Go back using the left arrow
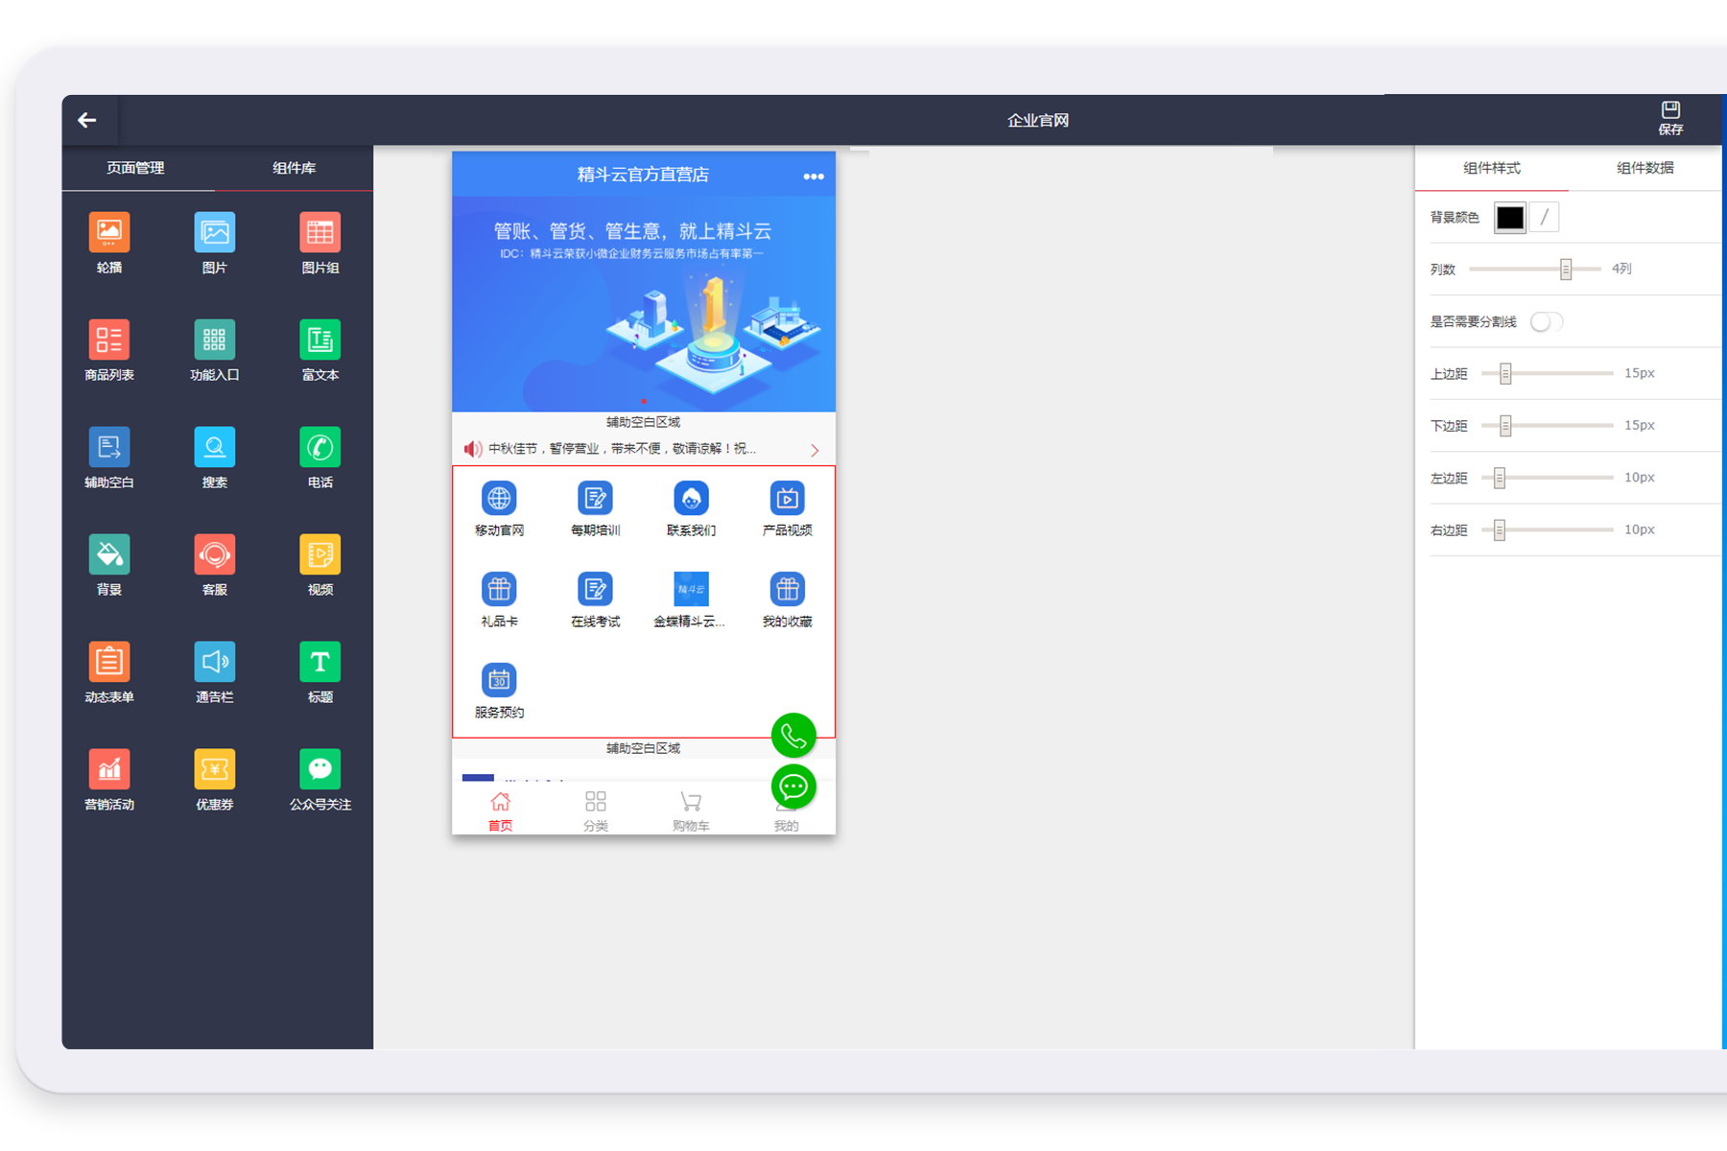The image size is (1727, 1151). tap(87, 120)
